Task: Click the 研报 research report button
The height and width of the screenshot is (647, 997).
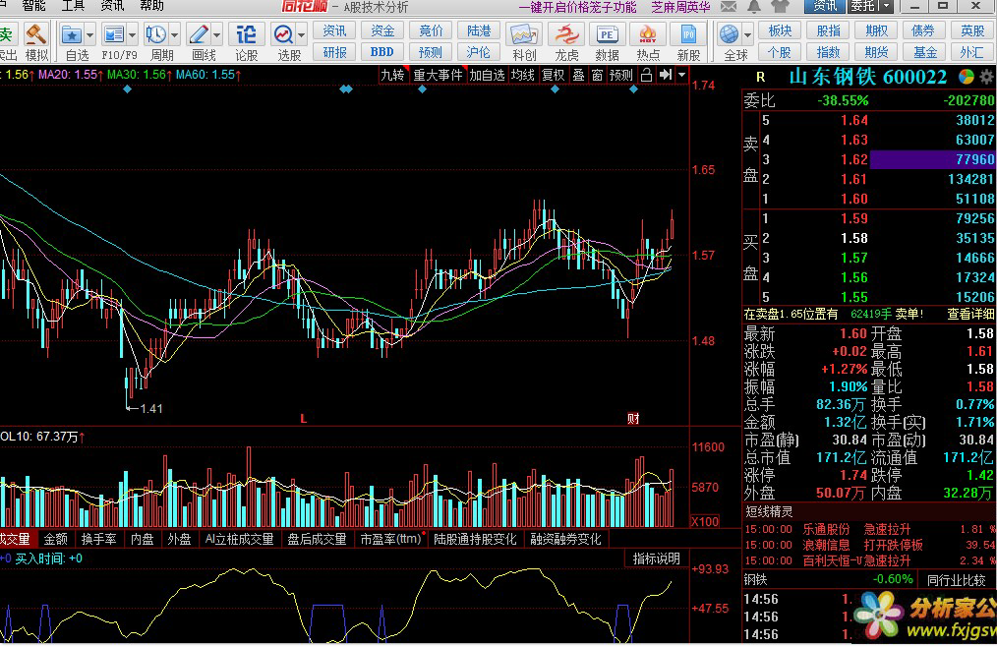Action: point(334,52)
